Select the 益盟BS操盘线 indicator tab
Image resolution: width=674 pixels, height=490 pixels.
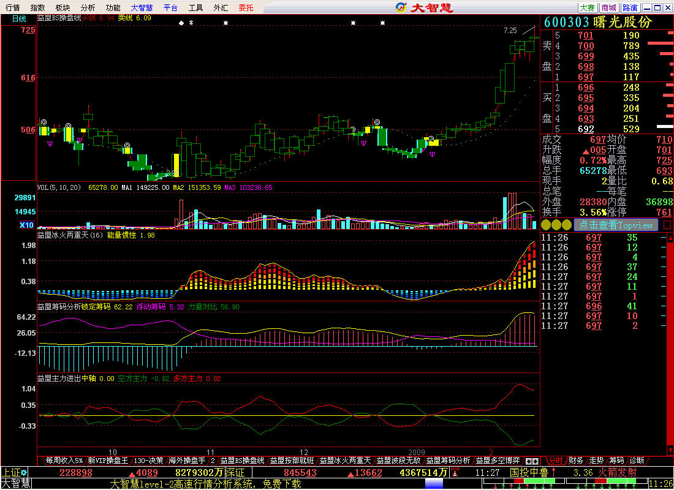click(x=243, y=461)
